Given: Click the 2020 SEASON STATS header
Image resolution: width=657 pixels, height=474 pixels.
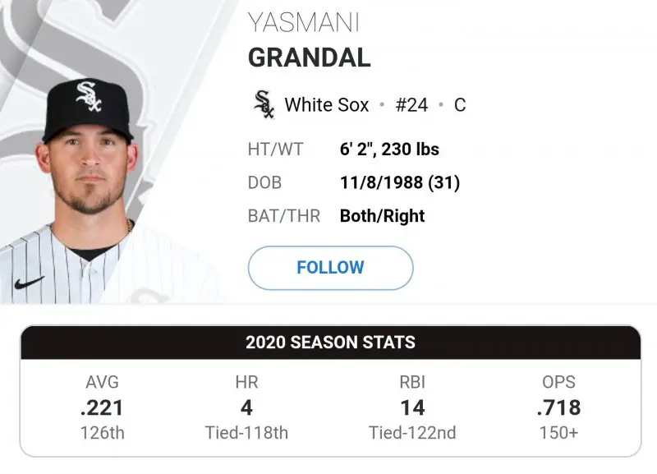Looking at the screenshot, I should click(x=330, y=342).
